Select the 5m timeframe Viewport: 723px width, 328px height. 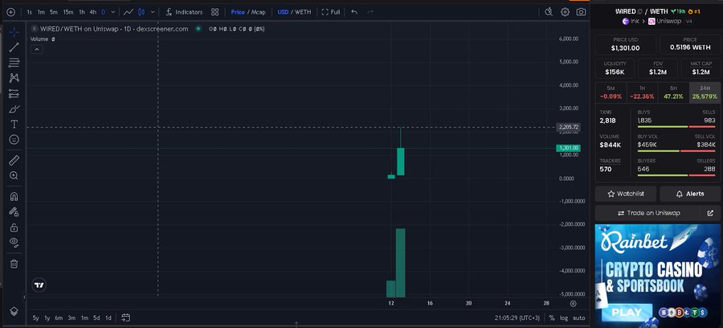(54, 12)
